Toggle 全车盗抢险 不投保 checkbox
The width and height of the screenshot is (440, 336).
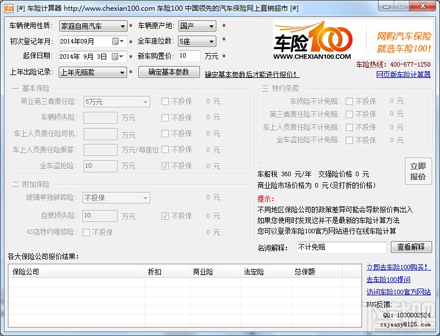click(165, 166)
